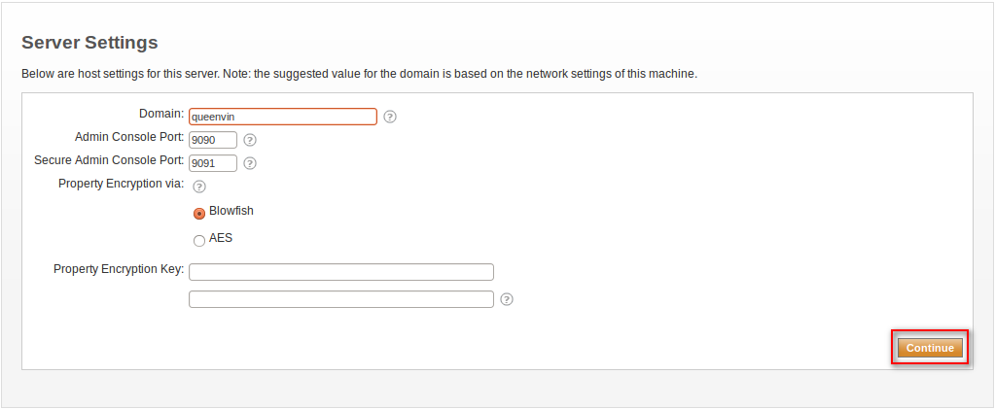Viewport: 995px width, 409px height.
Task: Click the "Admin Console Port:" label
Action: [x=129, y=137]
